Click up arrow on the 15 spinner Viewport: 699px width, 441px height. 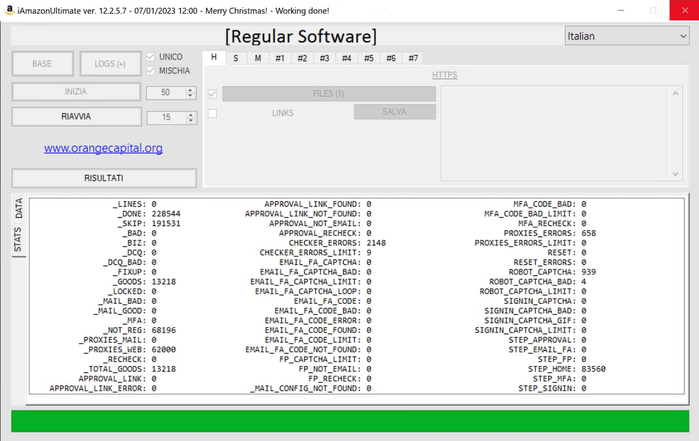pos(191,114)
